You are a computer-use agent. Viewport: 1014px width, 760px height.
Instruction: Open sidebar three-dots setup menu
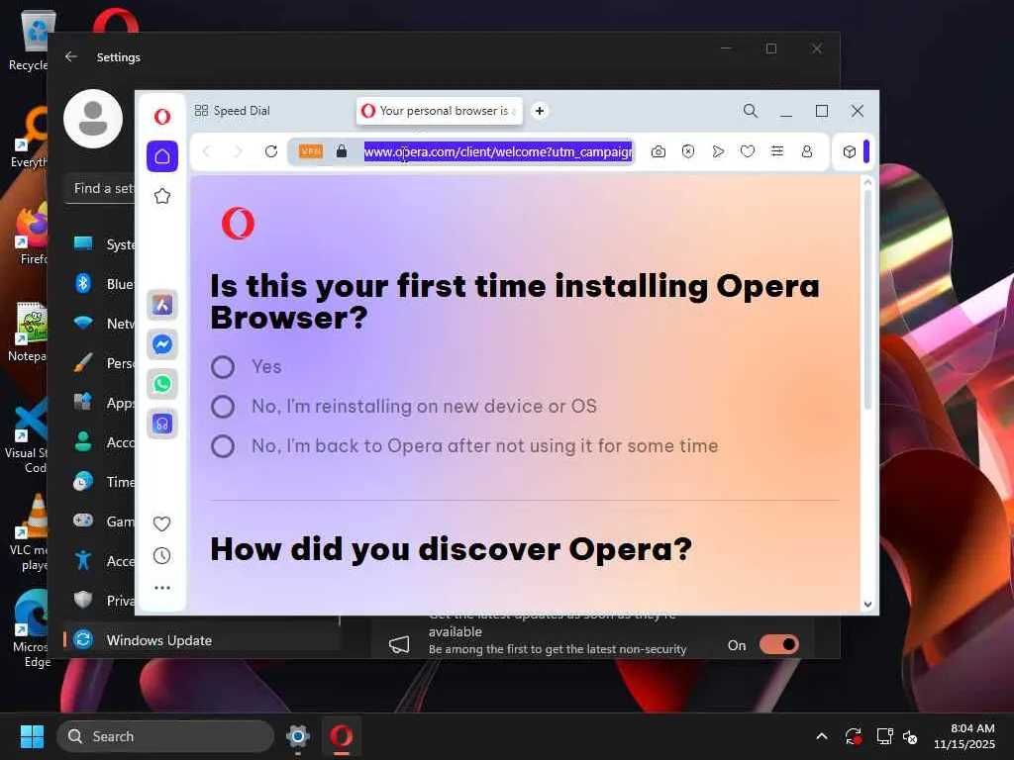[x=162, y=588]
